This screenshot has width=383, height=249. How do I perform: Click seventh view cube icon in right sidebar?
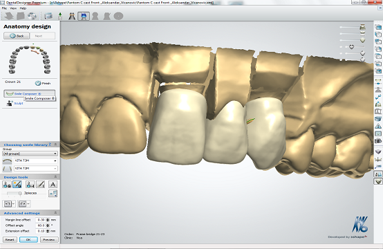378,71
